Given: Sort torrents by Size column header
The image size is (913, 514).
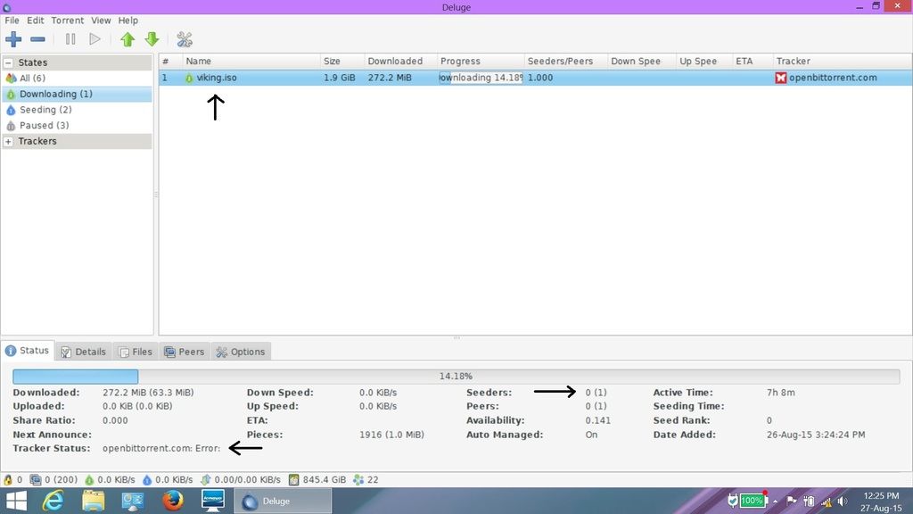Looking at the screenshot, I should coord(333,62).
